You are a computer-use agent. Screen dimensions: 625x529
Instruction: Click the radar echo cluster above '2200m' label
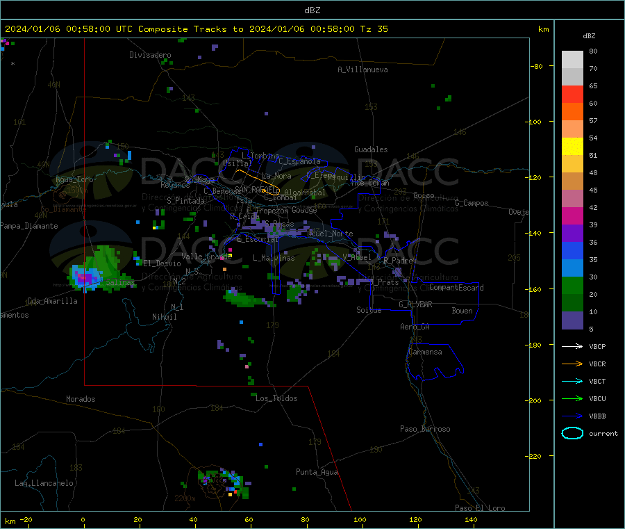[x=223, y=482]
